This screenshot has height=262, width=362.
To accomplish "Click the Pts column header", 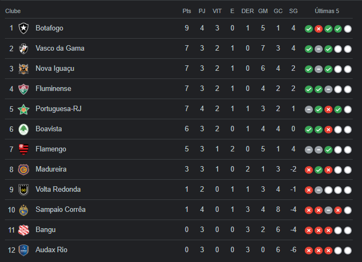I will point(187,11).
